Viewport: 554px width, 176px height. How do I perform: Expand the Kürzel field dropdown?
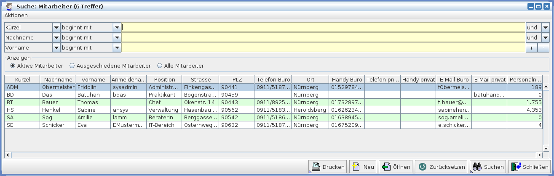pos(56,28)
